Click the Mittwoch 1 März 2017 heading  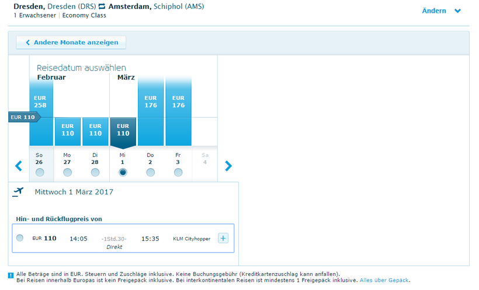(x=74, y=192)
